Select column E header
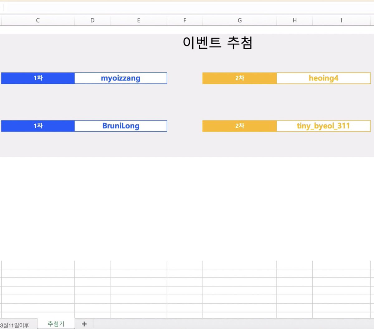374x329 pixels. (139, 20)
